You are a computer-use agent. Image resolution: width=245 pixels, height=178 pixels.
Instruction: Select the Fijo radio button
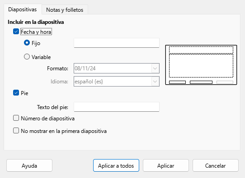click(27, 43)
